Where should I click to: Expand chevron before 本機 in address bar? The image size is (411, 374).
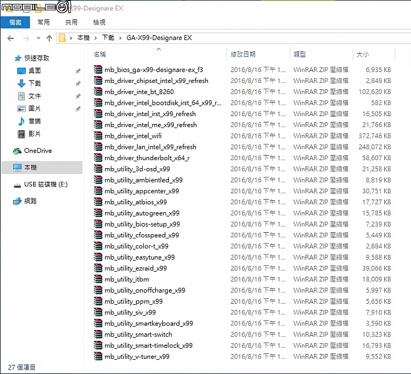coord(71,38)
